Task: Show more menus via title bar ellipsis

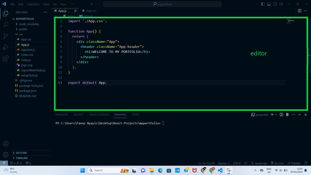Action: (x=72, y=4)
